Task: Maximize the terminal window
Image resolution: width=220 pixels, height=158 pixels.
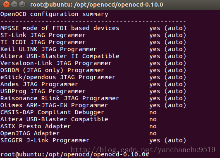Action: [22, 5]
